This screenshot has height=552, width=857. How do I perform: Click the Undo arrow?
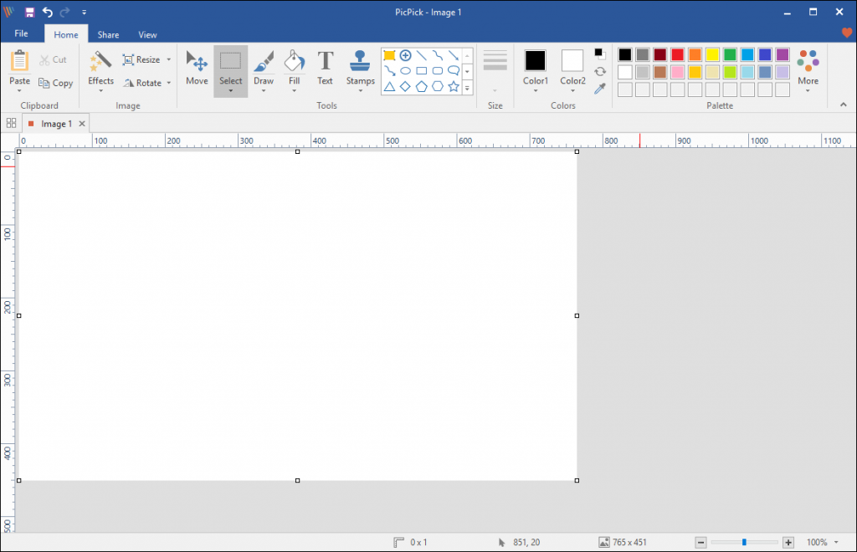tap(47, 12)
